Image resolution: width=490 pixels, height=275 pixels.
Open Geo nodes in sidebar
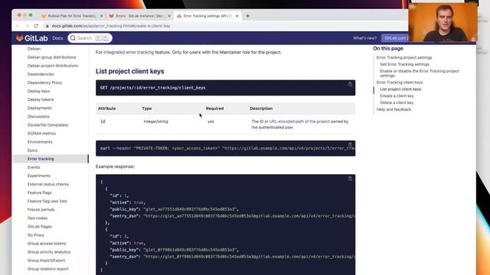pos(38,218)
